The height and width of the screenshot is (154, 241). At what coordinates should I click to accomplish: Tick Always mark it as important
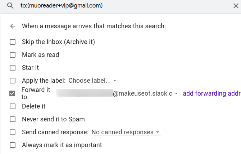point(13,145)
